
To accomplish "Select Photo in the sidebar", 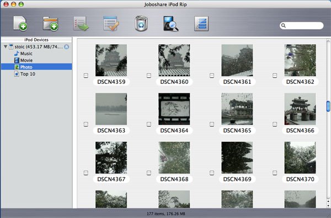I will tap(36, 67).
